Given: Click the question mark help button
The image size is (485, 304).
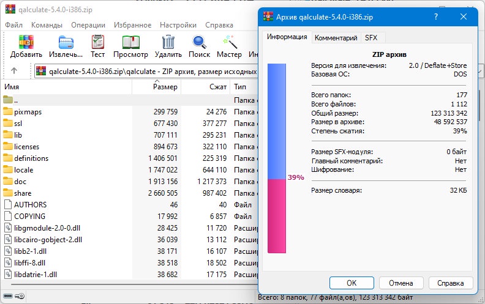Looking at the screenshot, I should click(x=436, y=17).
